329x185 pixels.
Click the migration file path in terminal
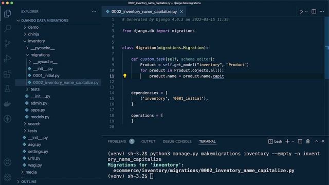(204, 171)
